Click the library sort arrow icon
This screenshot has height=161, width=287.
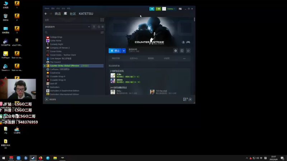tap(94, 27)
